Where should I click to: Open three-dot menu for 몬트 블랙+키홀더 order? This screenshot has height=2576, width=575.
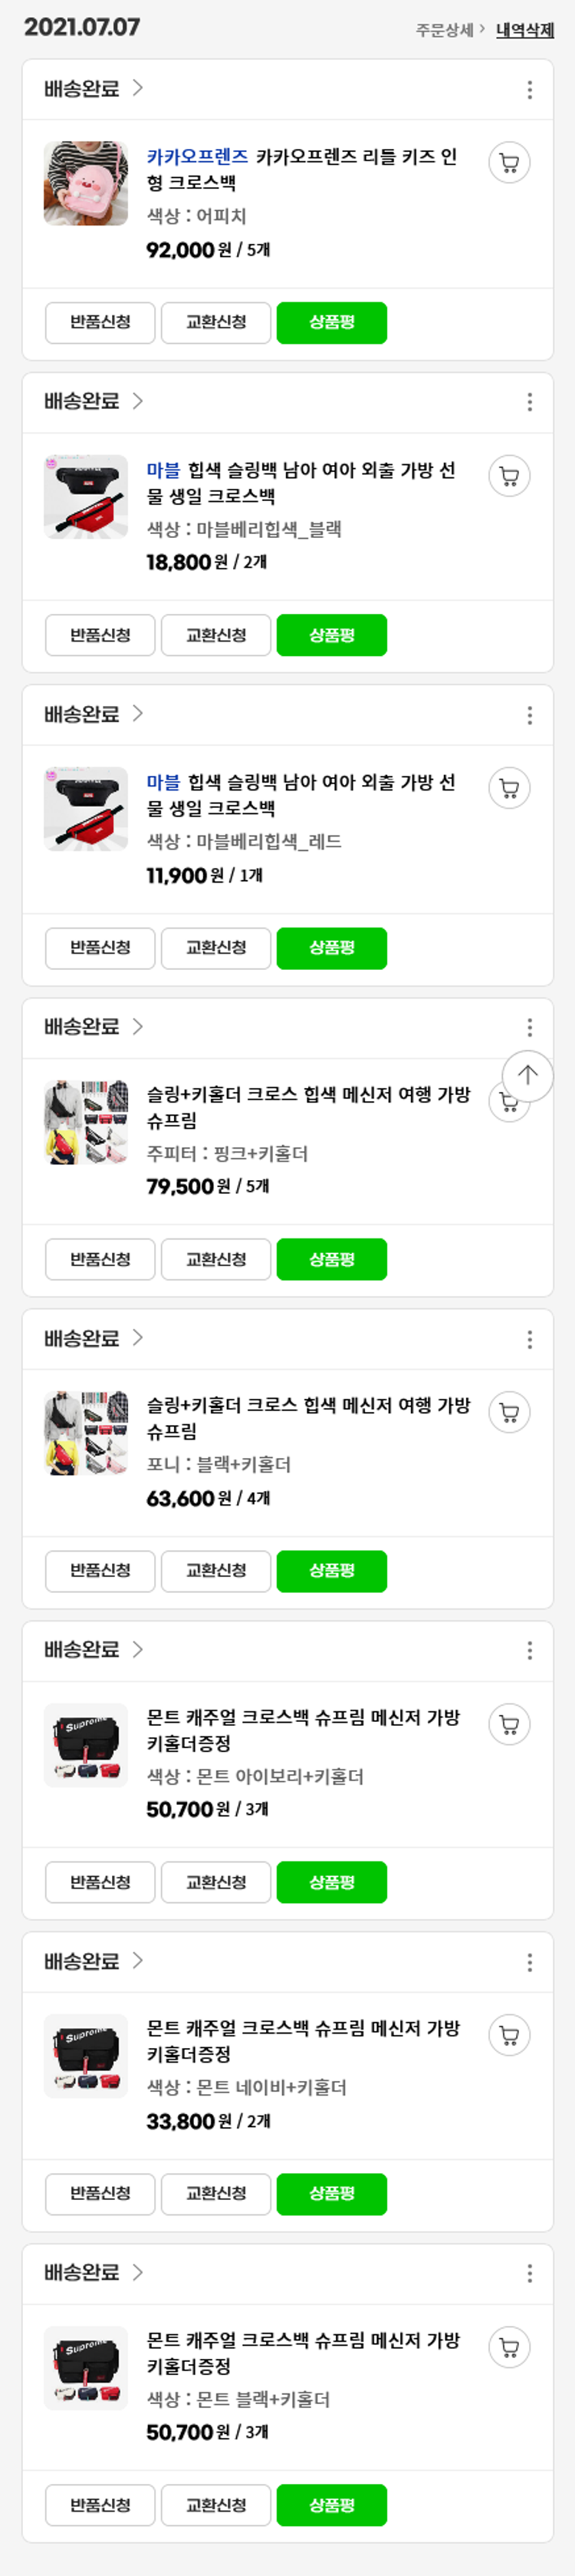pos(529,2274)
